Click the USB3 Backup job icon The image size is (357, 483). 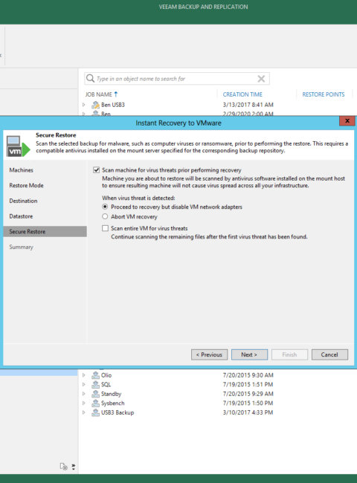pyautogui.click(x=95, y=412)
